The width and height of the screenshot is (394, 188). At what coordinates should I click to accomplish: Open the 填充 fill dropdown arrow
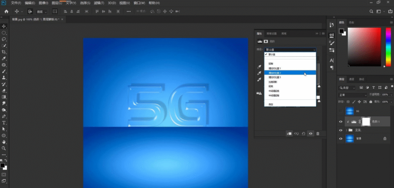391,102
